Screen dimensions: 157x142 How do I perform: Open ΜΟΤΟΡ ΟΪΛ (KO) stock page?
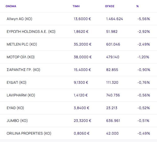pos(20,57)
